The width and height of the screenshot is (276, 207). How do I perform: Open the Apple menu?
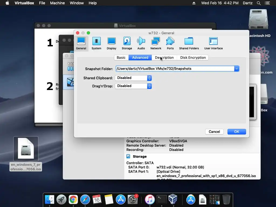point(7,3)
